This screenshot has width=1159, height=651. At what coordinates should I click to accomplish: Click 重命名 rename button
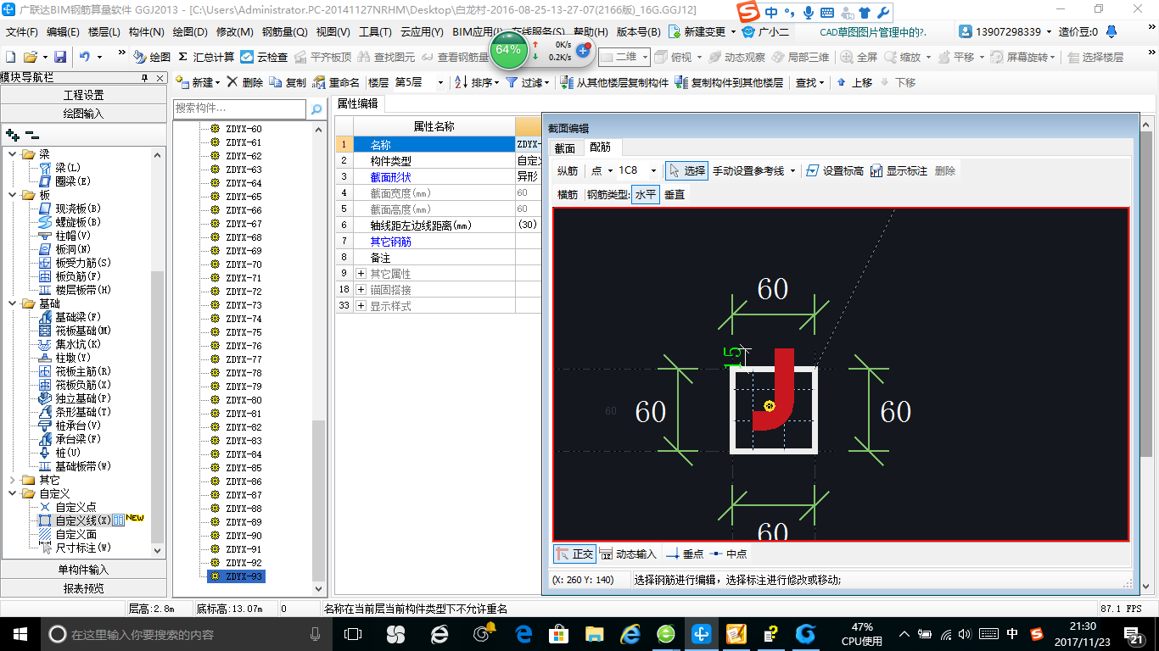(337, 82)
